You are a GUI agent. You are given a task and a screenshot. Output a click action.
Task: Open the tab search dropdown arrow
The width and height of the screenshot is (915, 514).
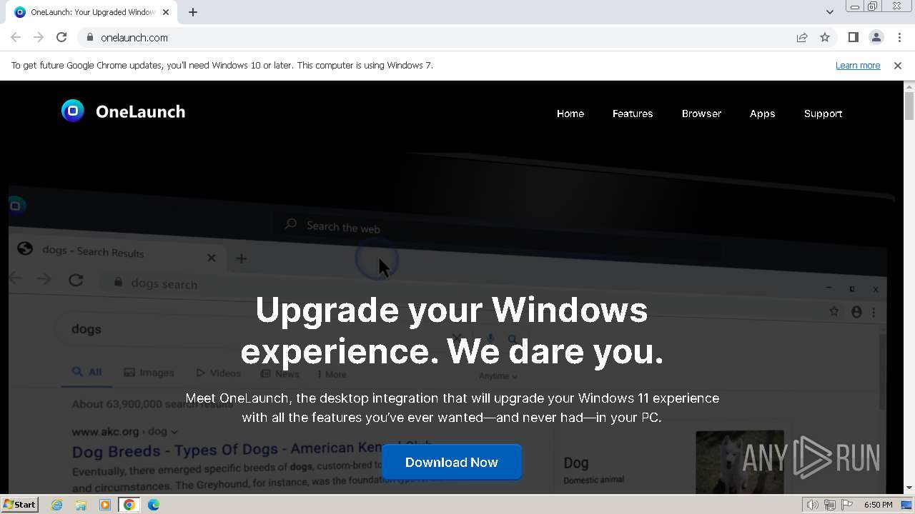829,12
